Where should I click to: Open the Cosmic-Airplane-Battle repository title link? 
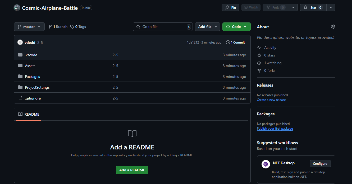50,8
